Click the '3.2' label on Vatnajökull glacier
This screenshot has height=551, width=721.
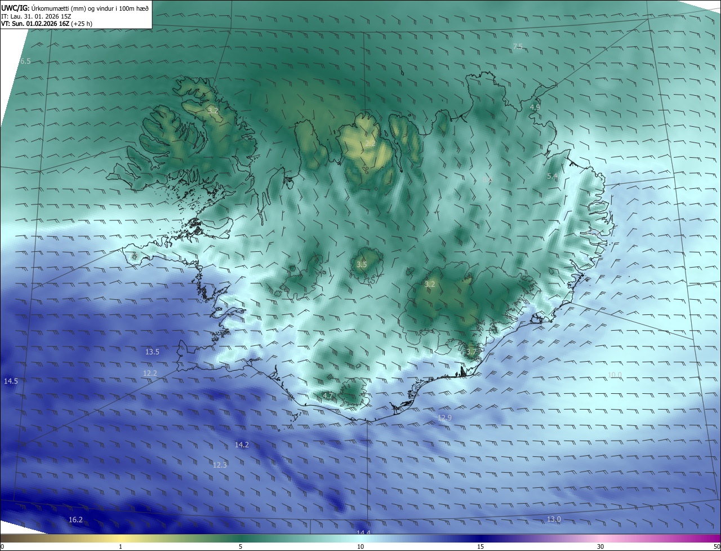(430, 285)
